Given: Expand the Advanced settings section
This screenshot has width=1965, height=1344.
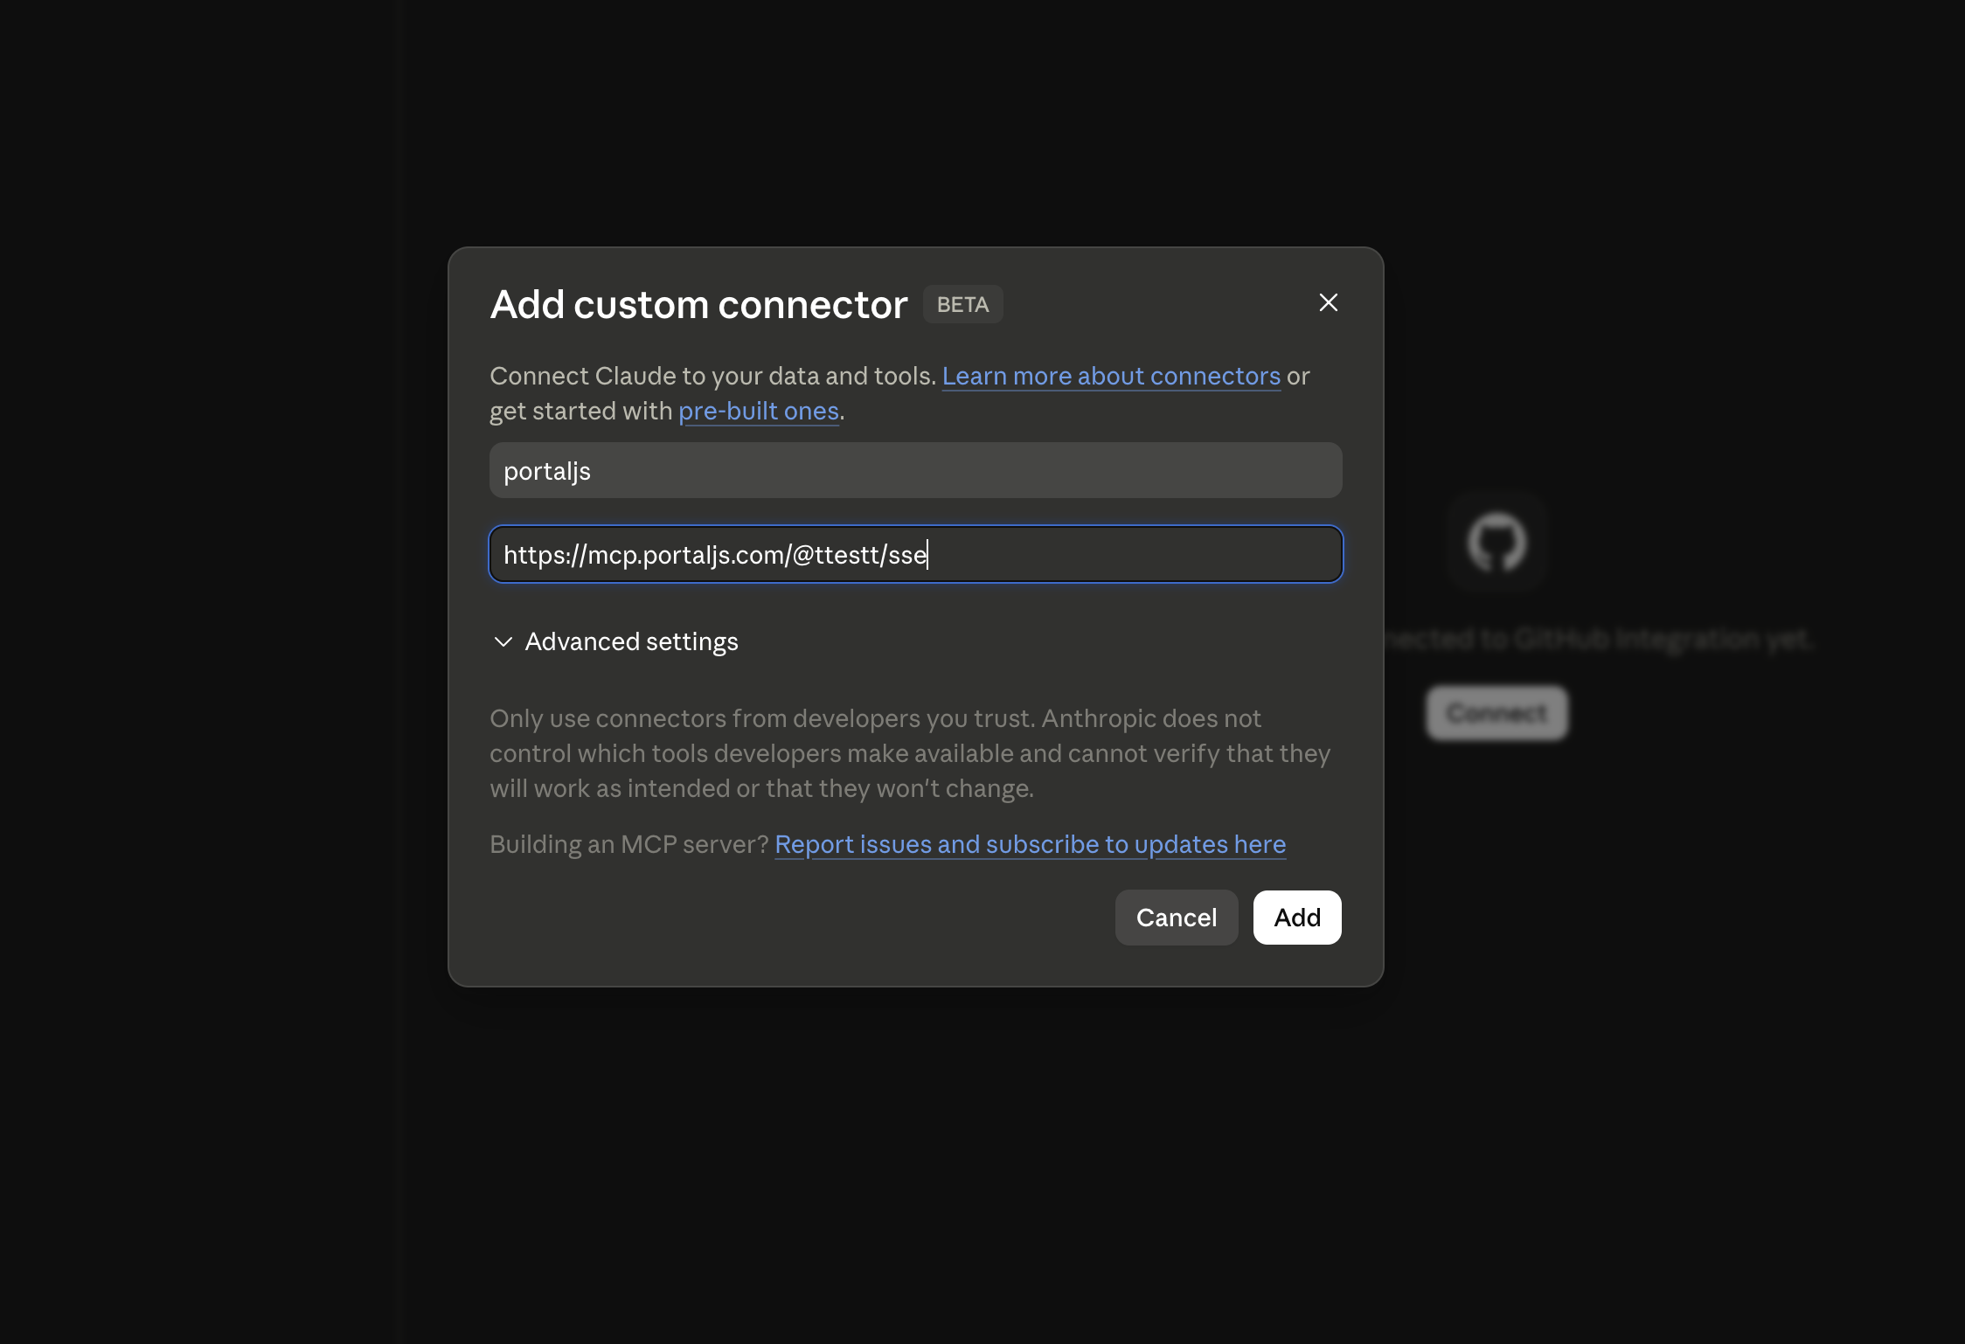Looking at the screenshot, I should tap(615, 641).
